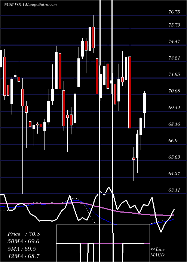
Task: Click the 70.68 price axis label
Action: [x=174, y=91]
